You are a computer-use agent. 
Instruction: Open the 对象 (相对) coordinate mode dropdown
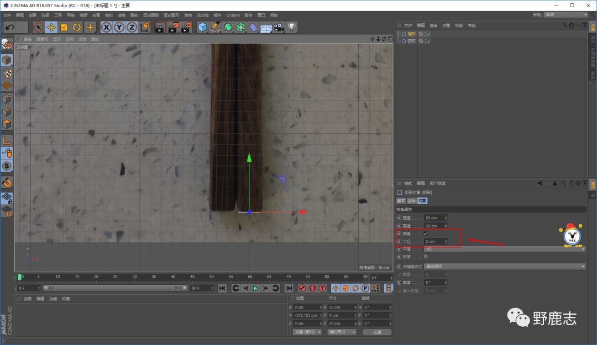(307, 332)
